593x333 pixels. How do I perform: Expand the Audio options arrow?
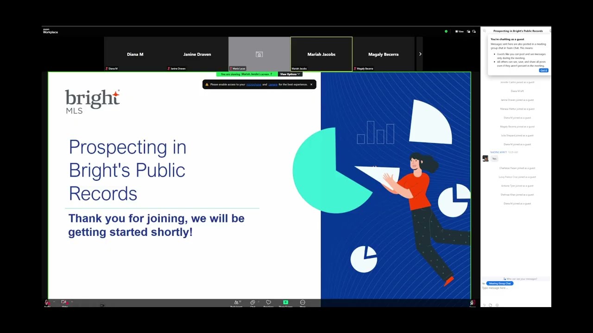click(54, 302)
